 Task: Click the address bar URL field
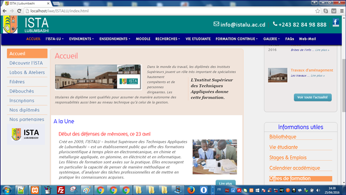point(170,11)
